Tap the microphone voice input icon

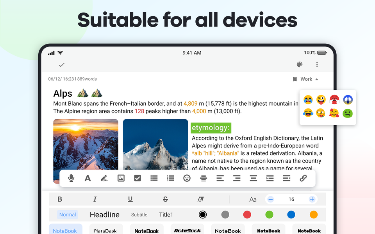(71, 178)
